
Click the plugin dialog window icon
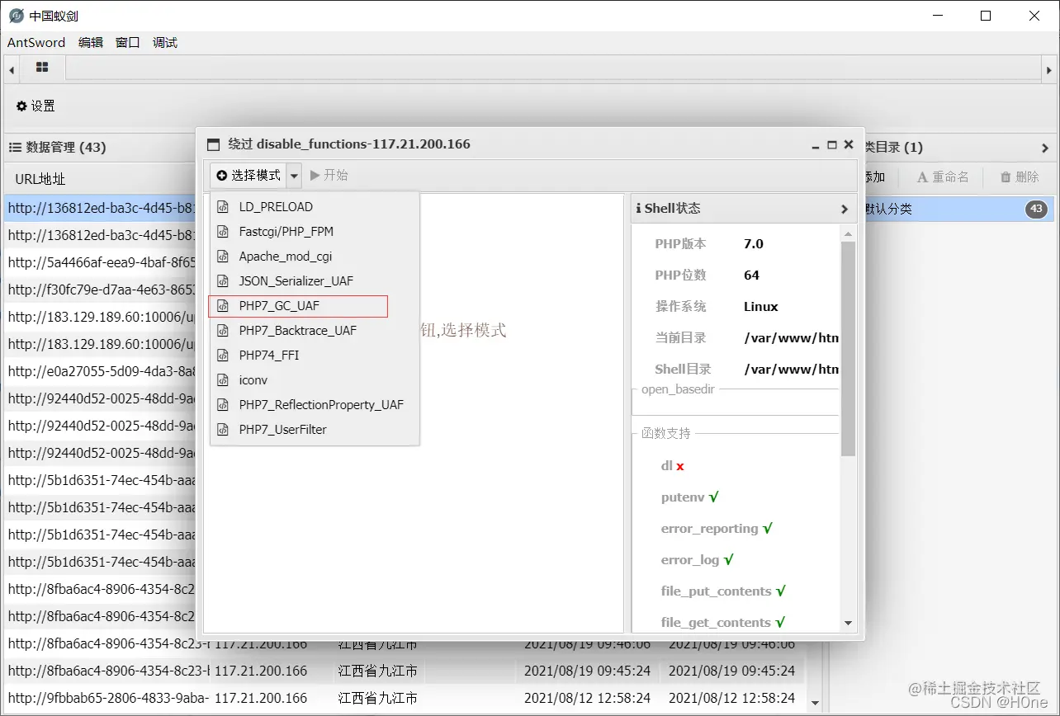[x=213, y=144]
